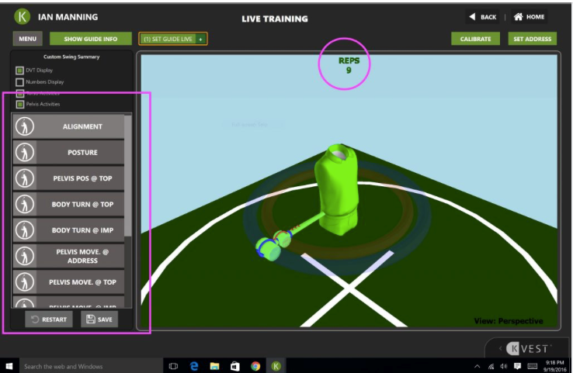Toggle the DVT Display checkbox

click(20, 71)
